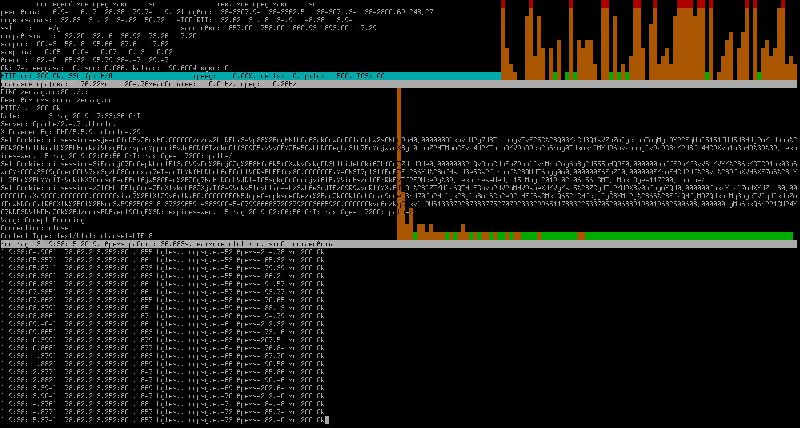Viewport: 800px width, 428px height.
Task: Click the "4TCP RTT:" label
Action: [195, 20]
